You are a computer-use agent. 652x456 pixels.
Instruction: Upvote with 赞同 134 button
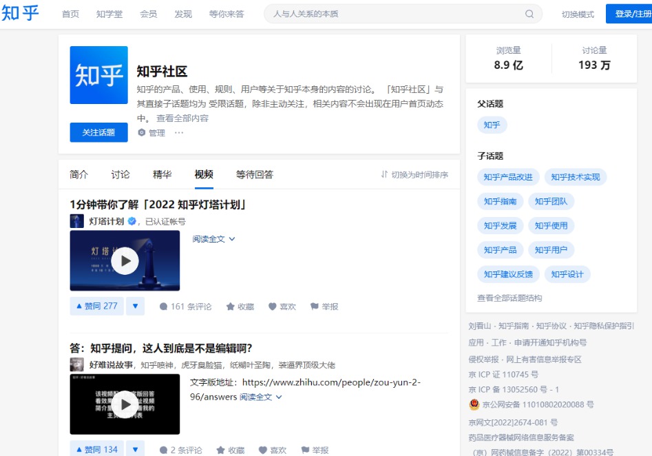pos(96,449)
